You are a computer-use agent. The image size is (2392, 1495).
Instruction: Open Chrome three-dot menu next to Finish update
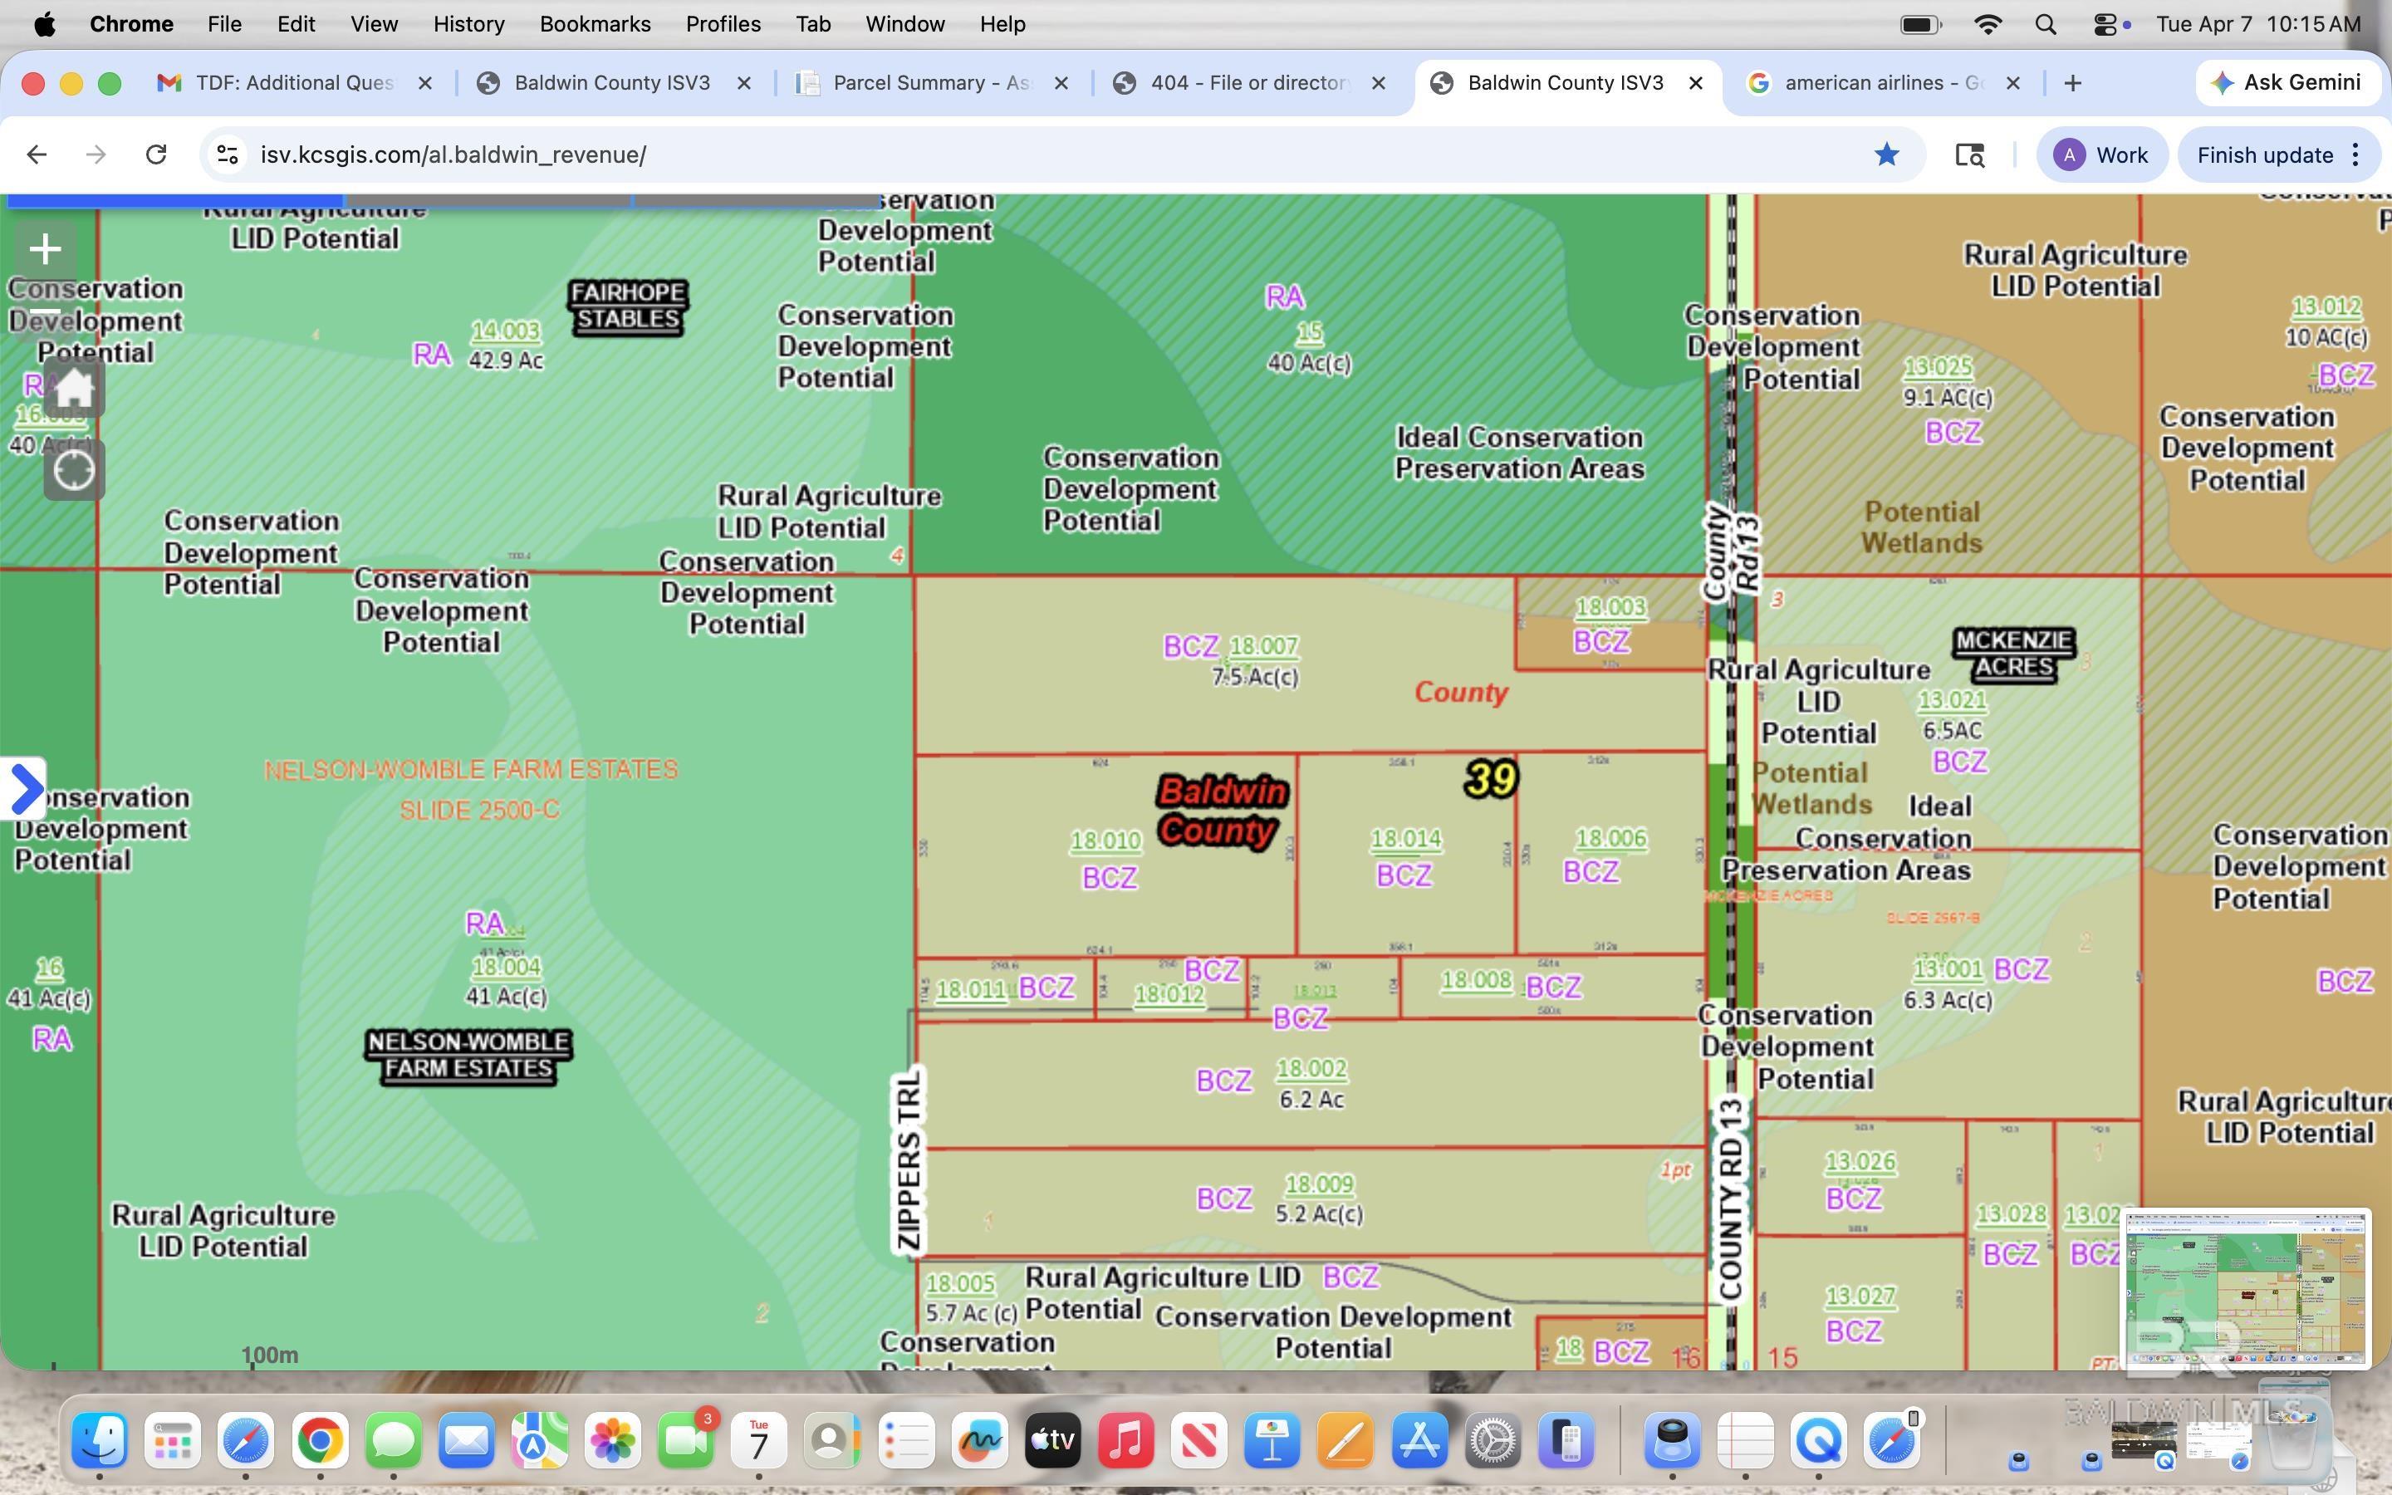[x=2356, y=154]
